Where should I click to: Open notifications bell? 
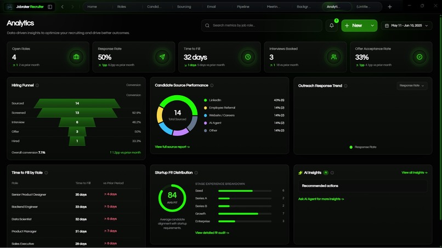331,26
